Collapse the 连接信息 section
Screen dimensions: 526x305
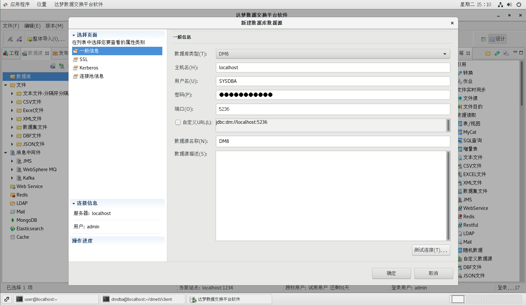(74, 203)
